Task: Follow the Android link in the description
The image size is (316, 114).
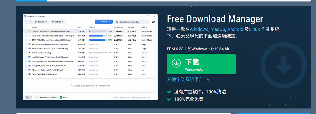Action: tap(235, 30)
